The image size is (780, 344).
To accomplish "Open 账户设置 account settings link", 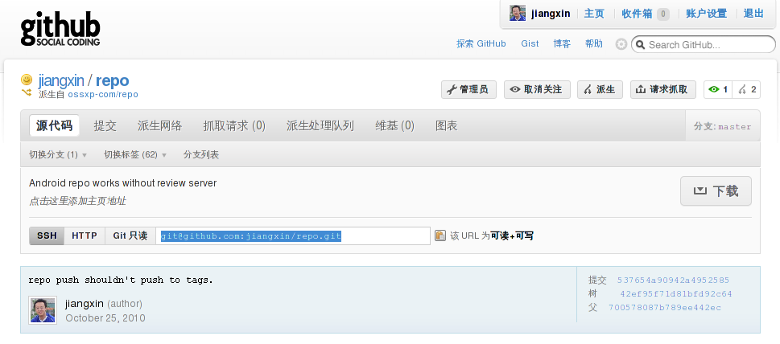I will tap(707, 14).
